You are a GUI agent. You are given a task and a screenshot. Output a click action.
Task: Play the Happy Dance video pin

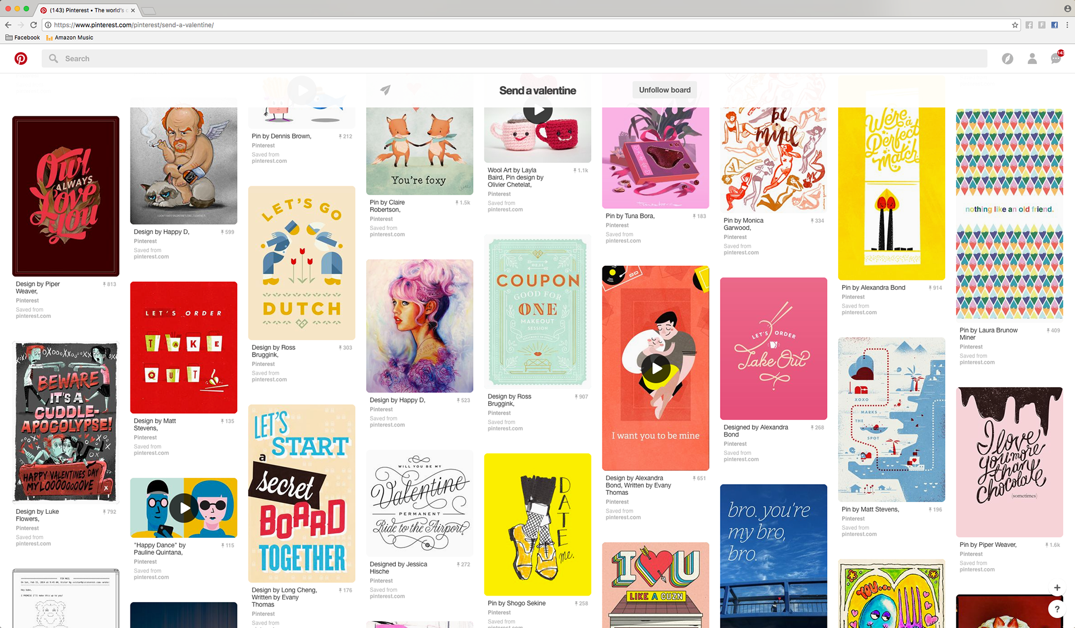184,508
